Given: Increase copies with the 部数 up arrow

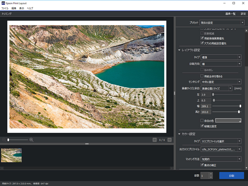Looking at the screenshot, I should pos(211,174).
